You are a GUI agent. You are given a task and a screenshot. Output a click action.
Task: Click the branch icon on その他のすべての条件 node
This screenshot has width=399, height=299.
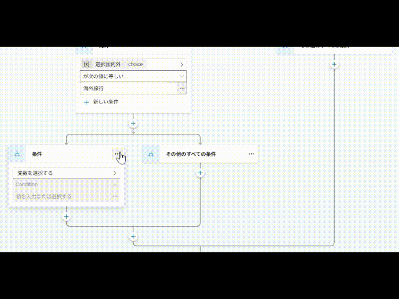point(151,154)
